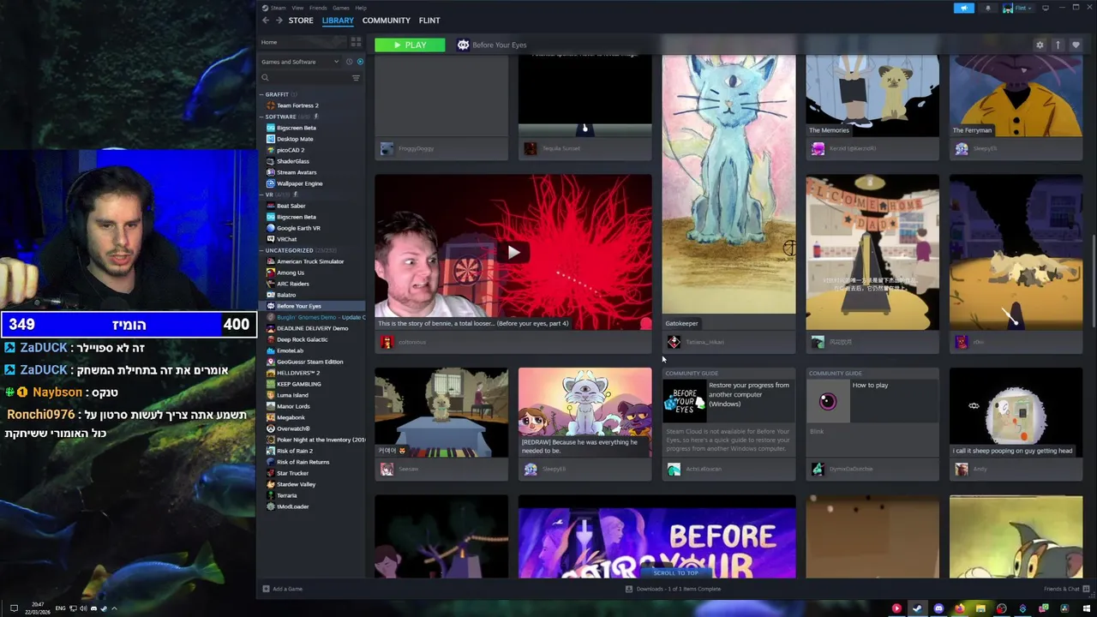Open The Ferryman artwork thumbnail
This screenshot has height=617, width=1097.
tap(1016, 95)
